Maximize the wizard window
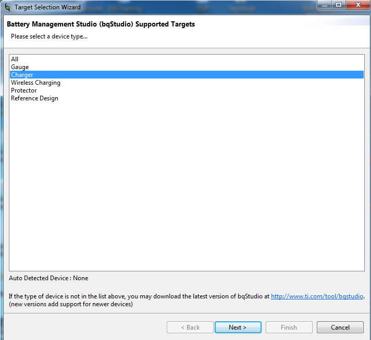371x340 pixels. click(x=339, y=5)
